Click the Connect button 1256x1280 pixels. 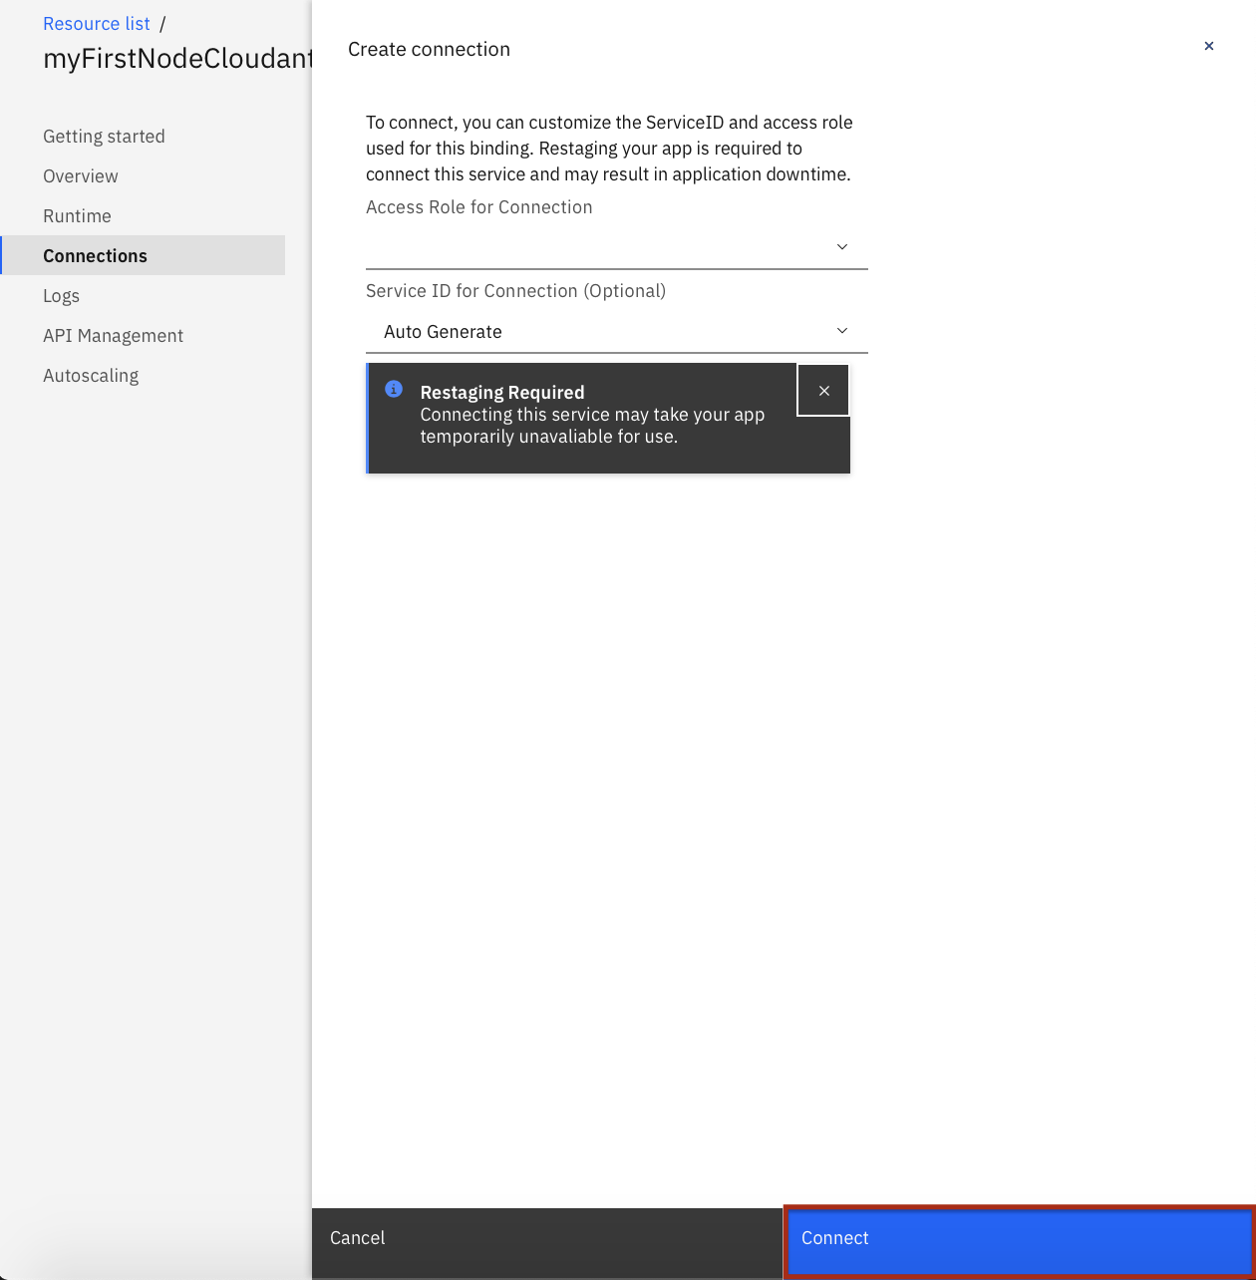(x=1019, y=1240)
